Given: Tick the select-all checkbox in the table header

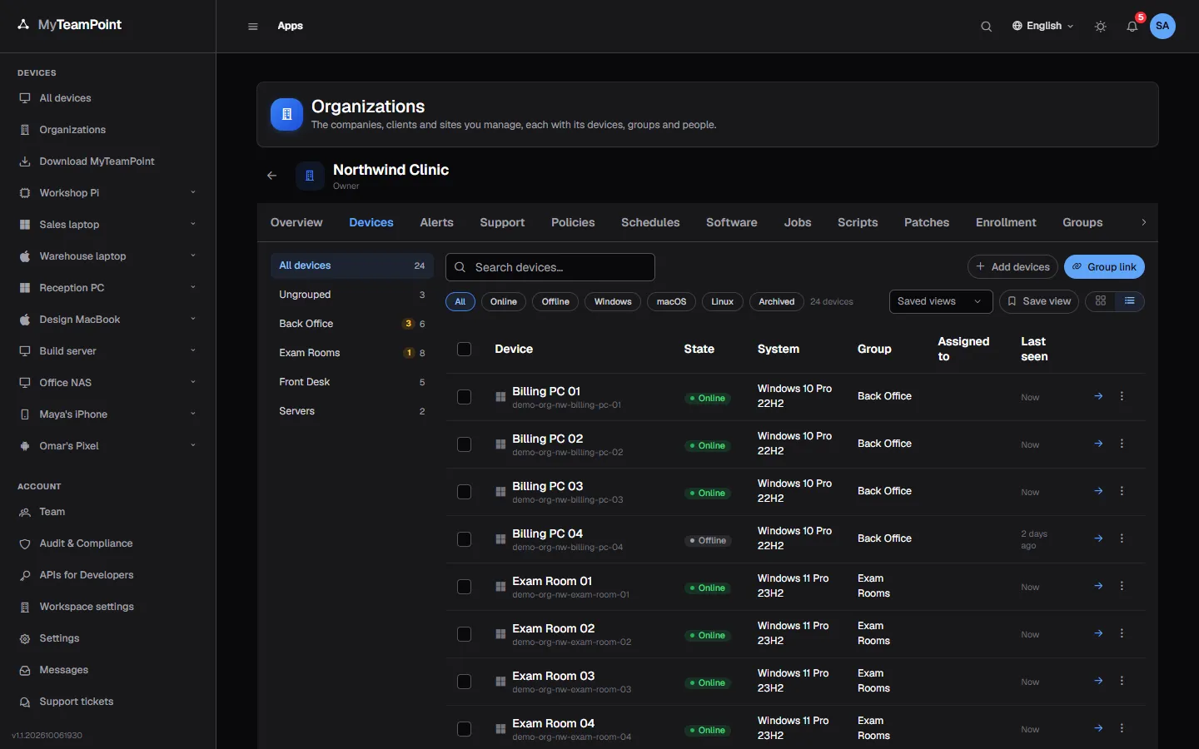Looking at the screenshot, I should pos(465,350).
